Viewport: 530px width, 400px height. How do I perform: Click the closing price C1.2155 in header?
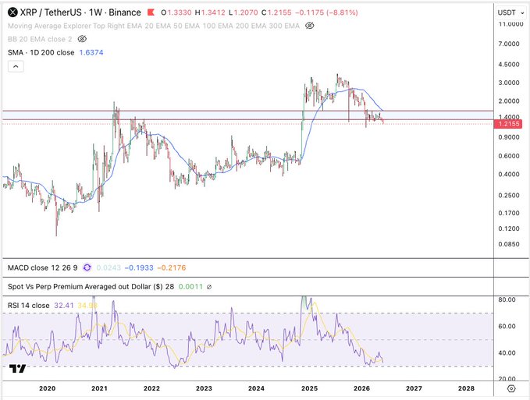276,12
